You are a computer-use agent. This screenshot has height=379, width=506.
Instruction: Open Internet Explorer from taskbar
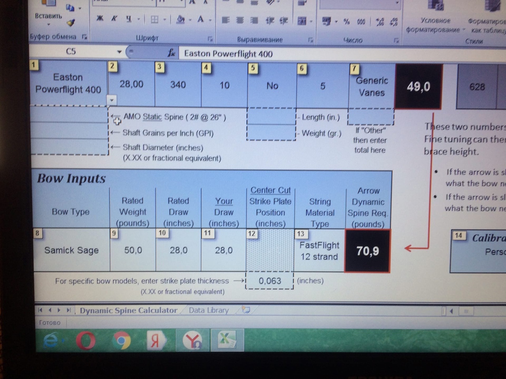coord(51,340)
